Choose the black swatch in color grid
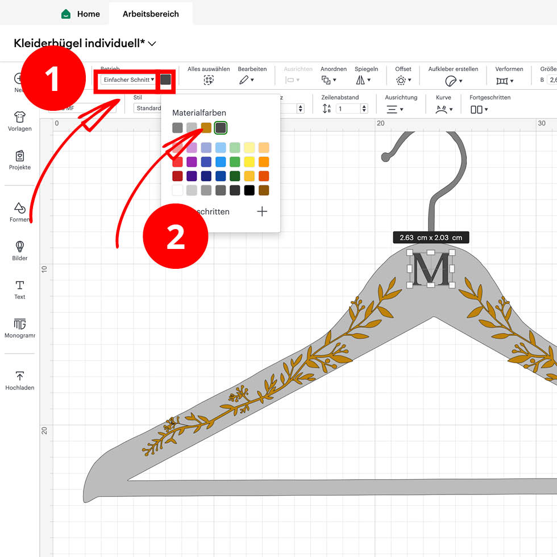 click(x=249, y=190)
